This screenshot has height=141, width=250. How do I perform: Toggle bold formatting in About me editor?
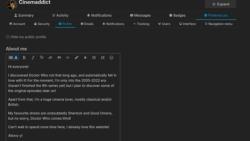tap(24, 57)
